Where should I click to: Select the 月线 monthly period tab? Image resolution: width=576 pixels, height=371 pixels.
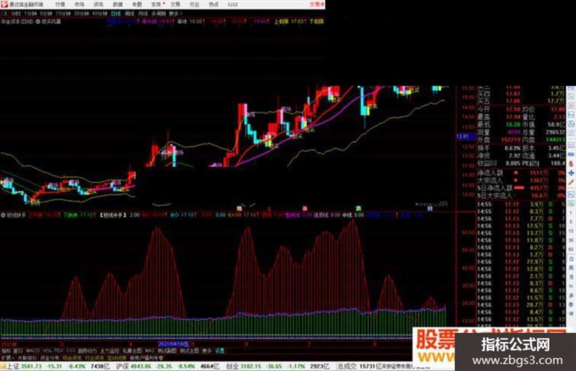coord(143,13)
